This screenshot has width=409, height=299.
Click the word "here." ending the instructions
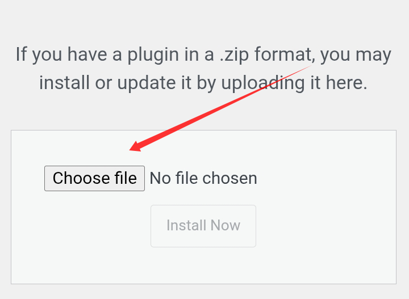click(346, 83)
